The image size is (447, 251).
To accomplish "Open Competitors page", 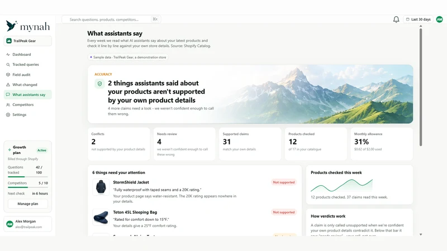I will 27,105.
